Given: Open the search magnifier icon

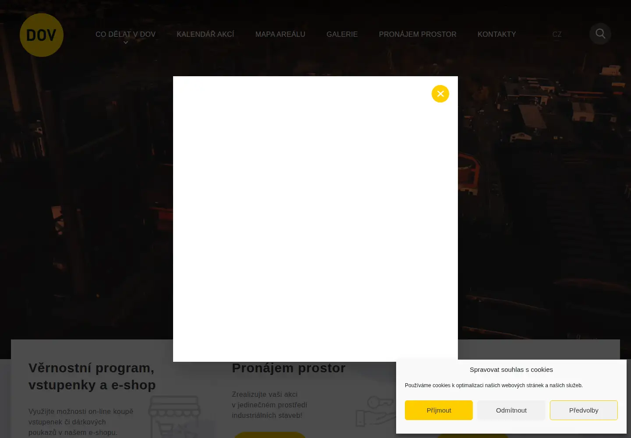Looking at the screenshot, I should pos(600,34).
